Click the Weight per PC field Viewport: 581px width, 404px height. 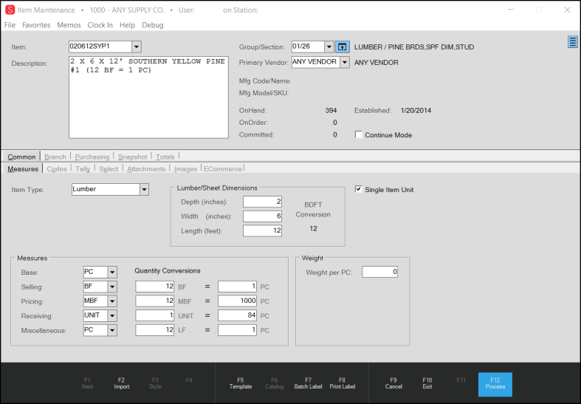pos(379,272)
